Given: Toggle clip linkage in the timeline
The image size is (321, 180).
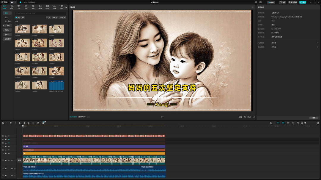Looking at the screenshot, I should (x=288, y=123).
